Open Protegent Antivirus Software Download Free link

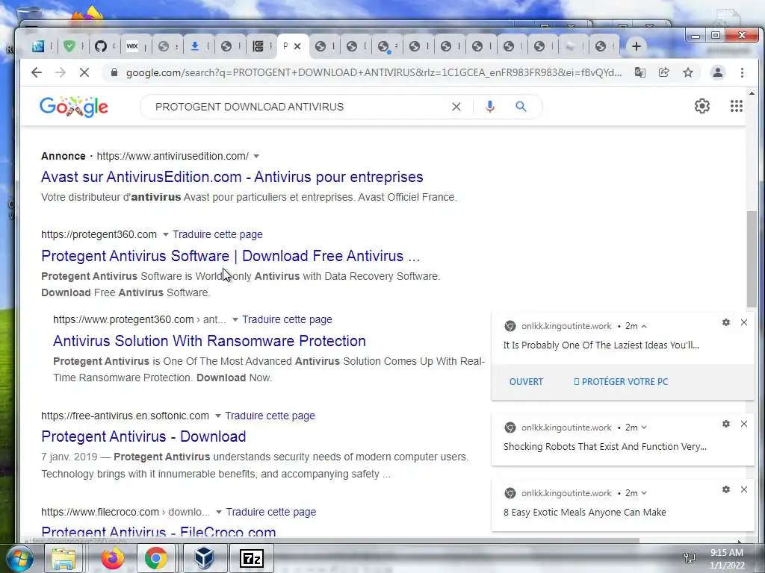tap(230, 256)
